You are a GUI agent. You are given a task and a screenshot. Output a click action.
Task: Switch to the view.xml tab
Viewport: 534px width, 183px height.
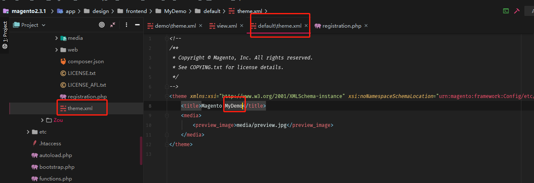[227, 26]
